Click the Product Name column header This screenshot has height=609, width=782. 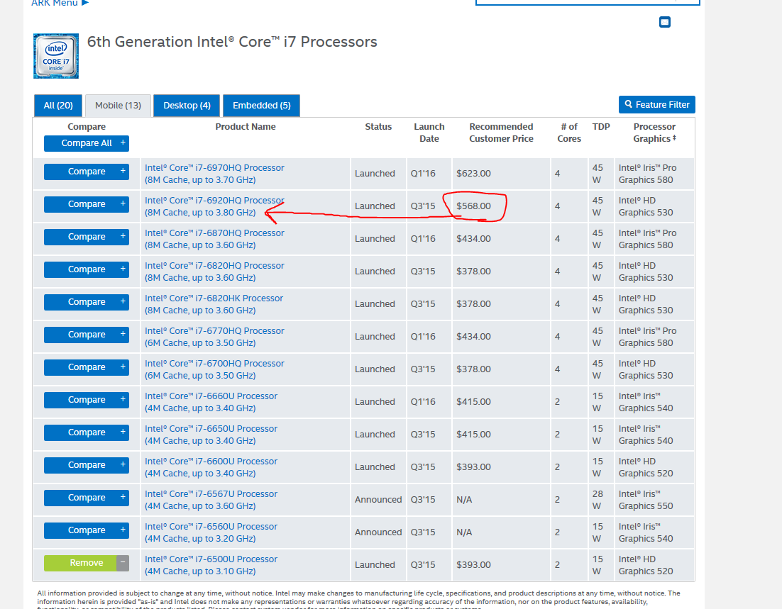[246, 127]
